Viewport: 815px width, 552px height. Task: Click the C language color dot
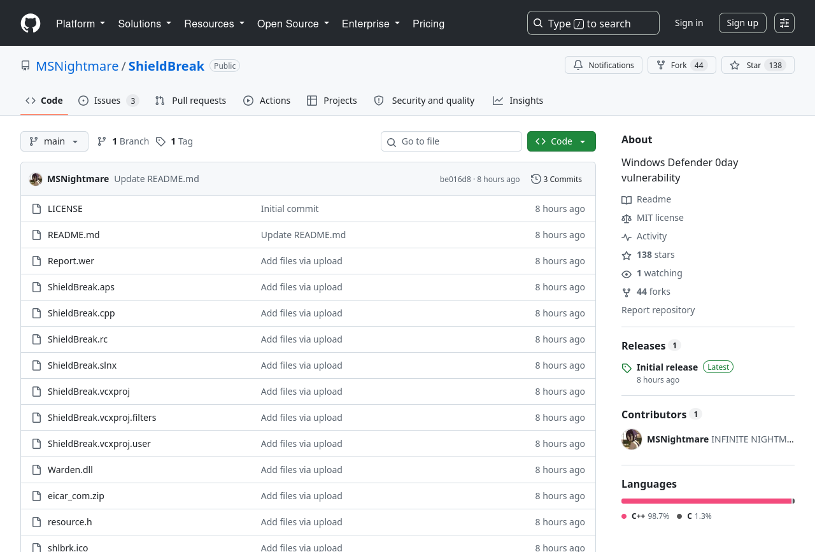tap(679, 516)
